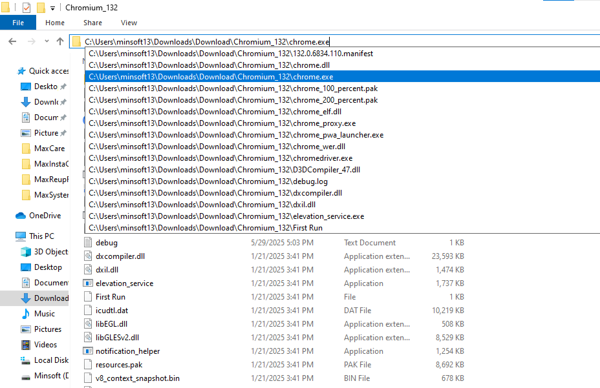The width and height of the screenshot is (600, 388).
Task: Open the Minsoft drive in sidebar
Action: click(44, 376)
